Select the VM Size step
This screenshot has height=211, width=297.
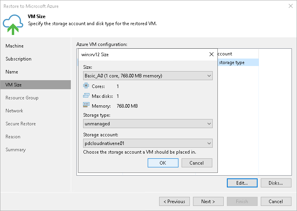35,84
